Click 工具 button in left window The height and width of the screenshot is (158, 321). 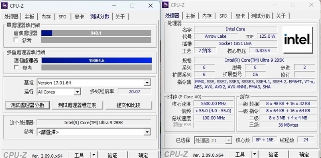click(79, 155)
